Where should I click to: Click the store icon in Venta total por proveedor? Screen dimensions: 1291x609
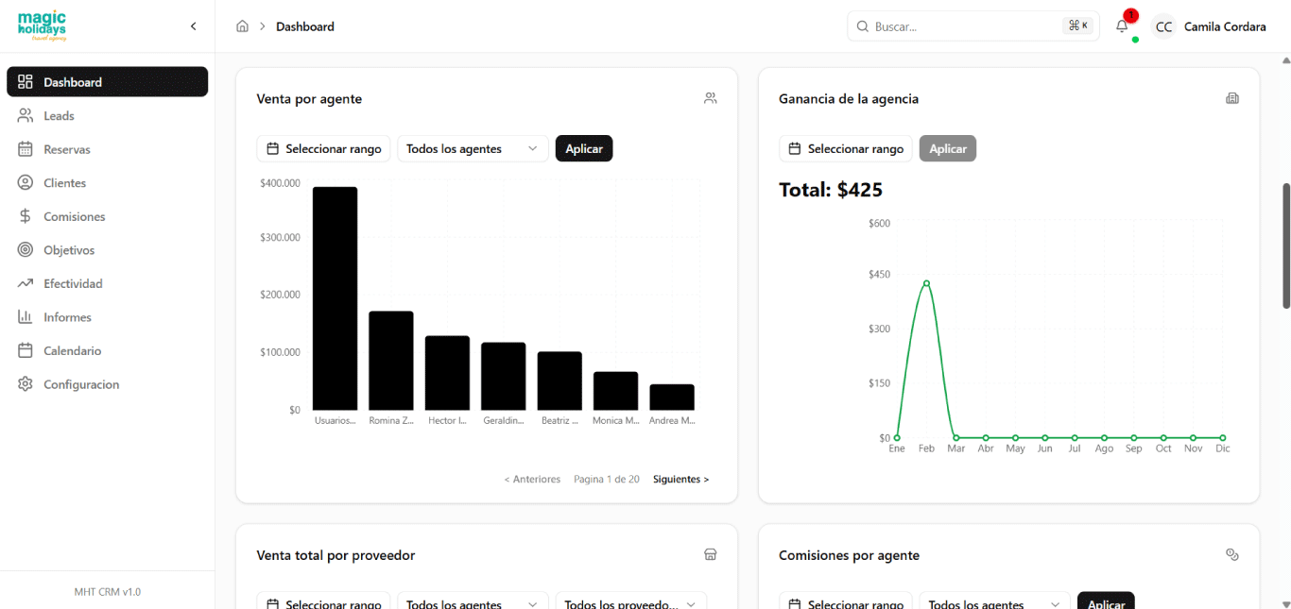pos(710,555)
